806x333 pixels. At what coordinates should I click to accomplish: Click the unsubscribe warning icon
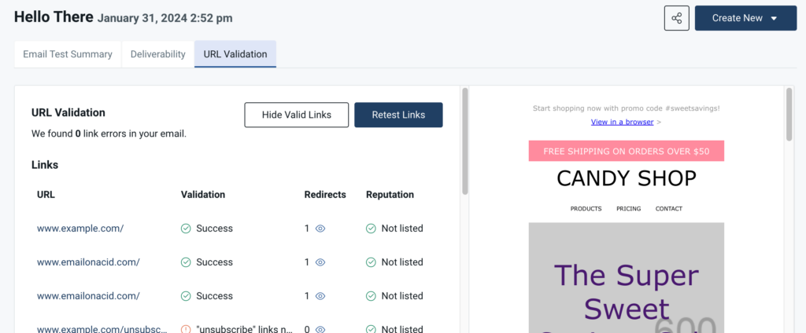click(186, 329)
